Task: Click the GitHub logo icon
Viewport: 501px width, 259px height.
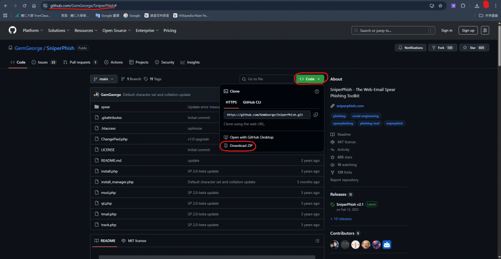Action: click(x=12, y=30)
